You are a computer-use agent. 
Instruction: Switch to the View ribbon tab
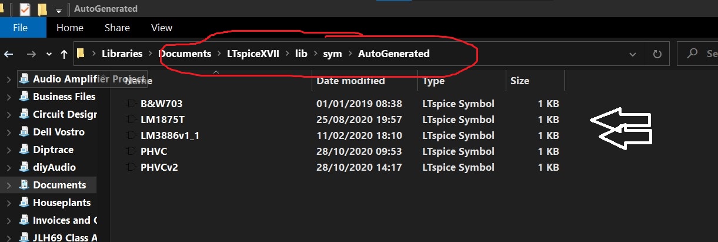162,28
